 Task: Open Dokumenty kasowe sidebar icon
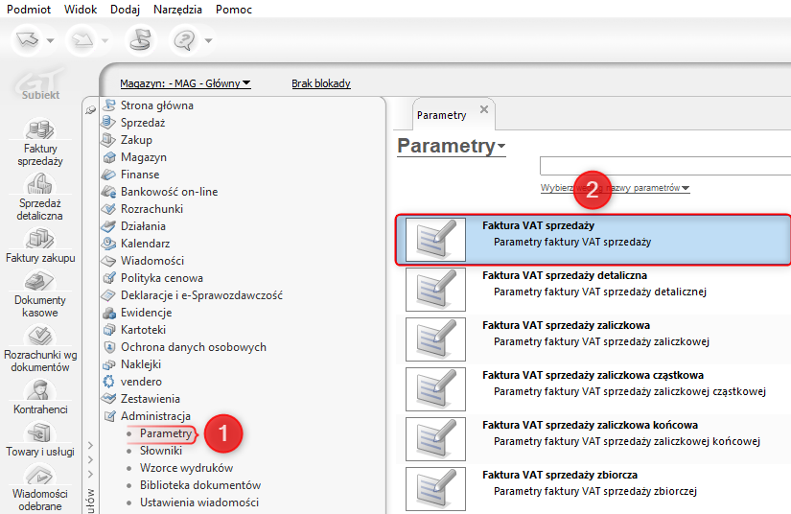(x=39, y=282)
